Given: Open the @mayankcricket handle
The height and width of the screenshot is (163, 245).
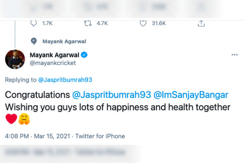Looking at the screenshot, I should point(53,63).
